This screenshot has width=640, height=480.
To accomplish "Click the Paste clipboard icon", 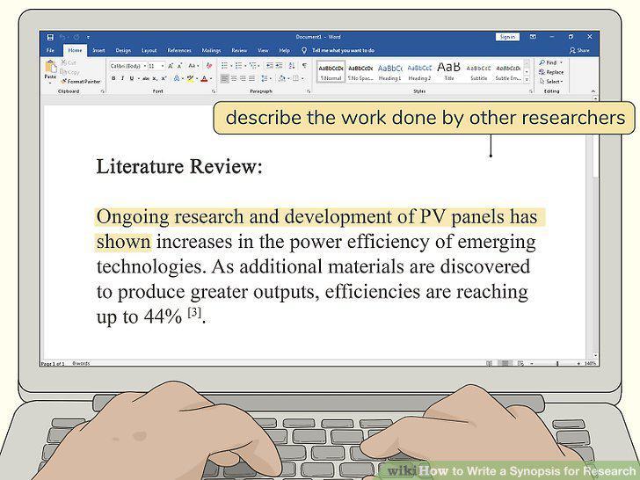I will (51, 66).
